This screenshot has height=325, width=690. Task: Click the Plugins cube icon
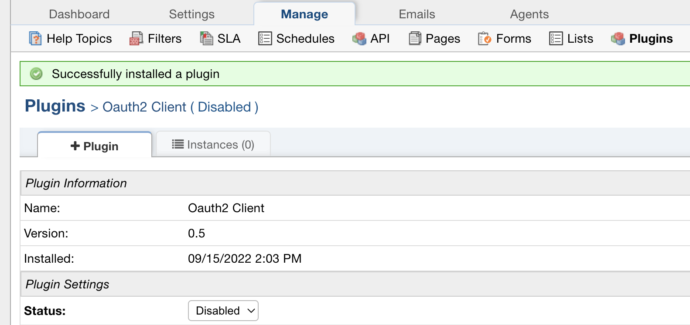click(618, 39)
